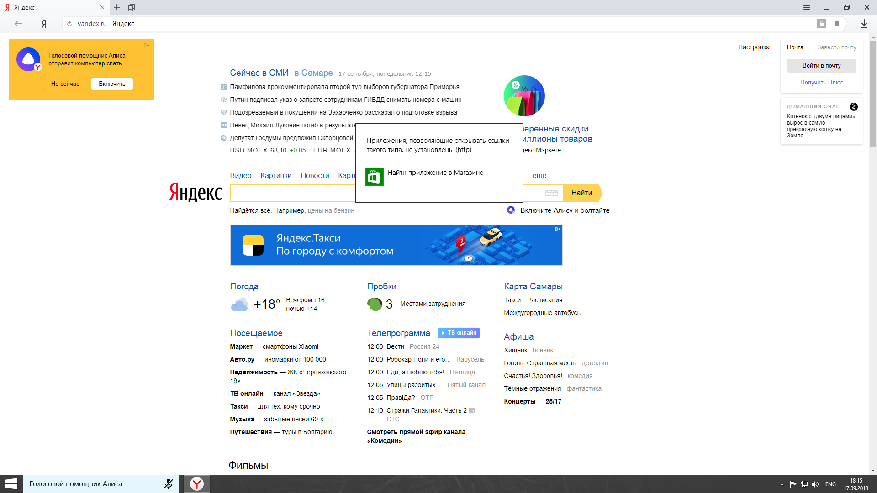The height and width of the screenshot is (493, 877).
Task: Open downloads with the download arrow icon
Action: tap(864, 24)
